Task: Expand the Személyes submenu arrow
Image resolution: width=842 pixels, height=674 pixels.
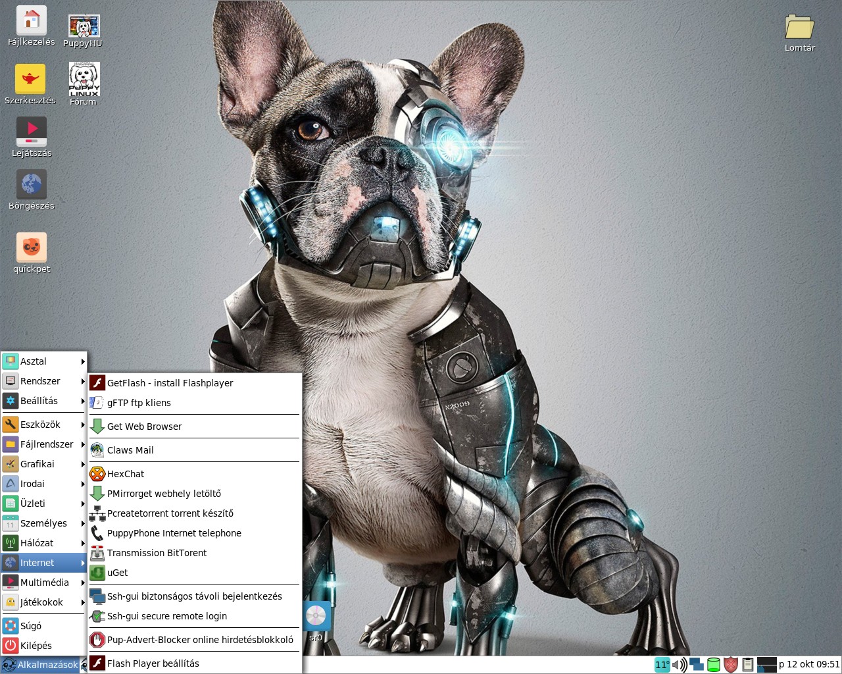Action: click(83, 523)
